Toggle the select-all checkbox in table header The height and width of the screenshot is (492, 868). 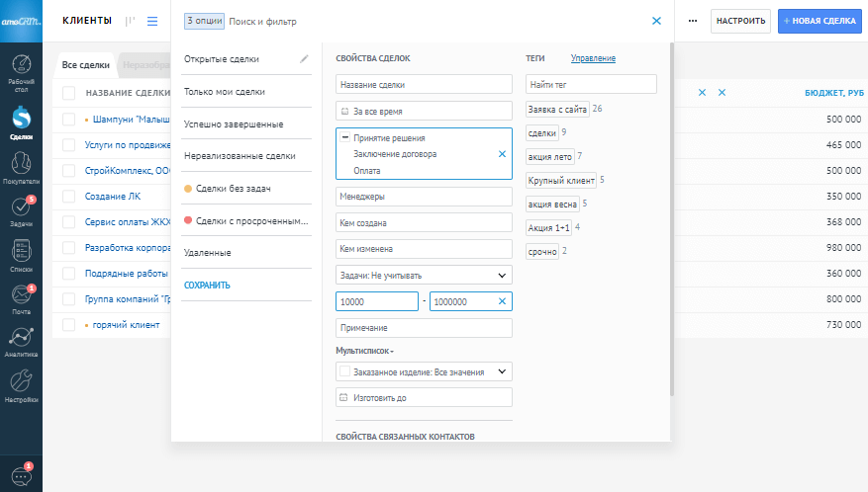pos(68,93)
